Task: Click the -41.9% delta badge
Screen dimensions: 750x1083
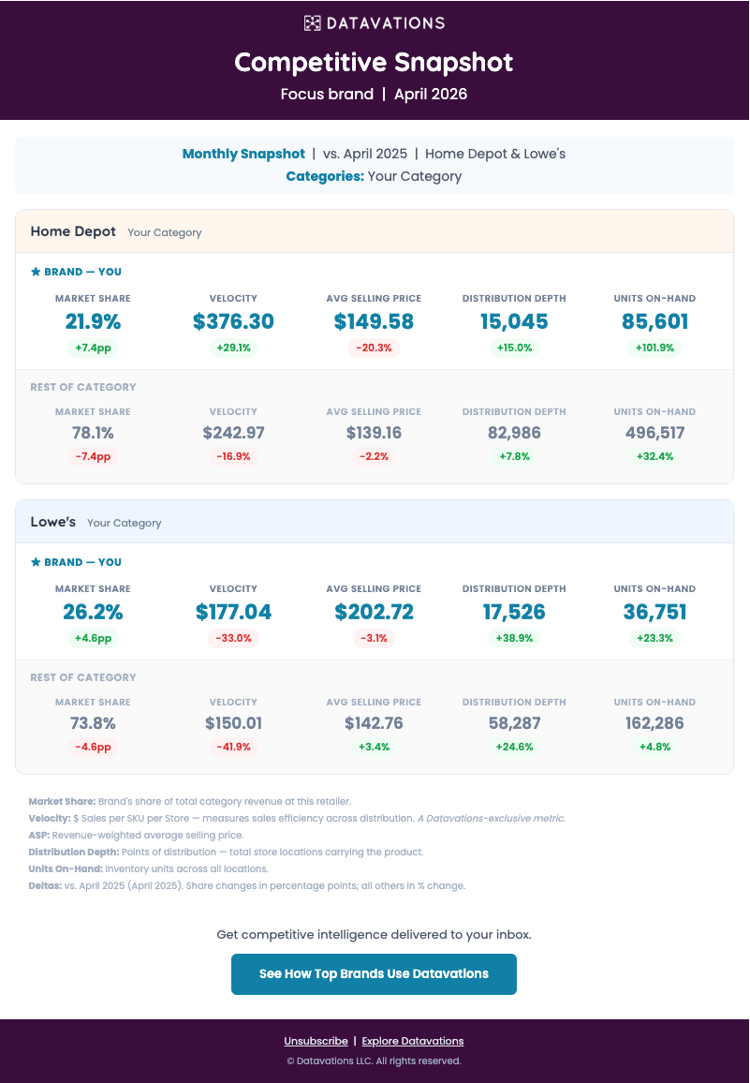Action: click(x=233, y=747)
